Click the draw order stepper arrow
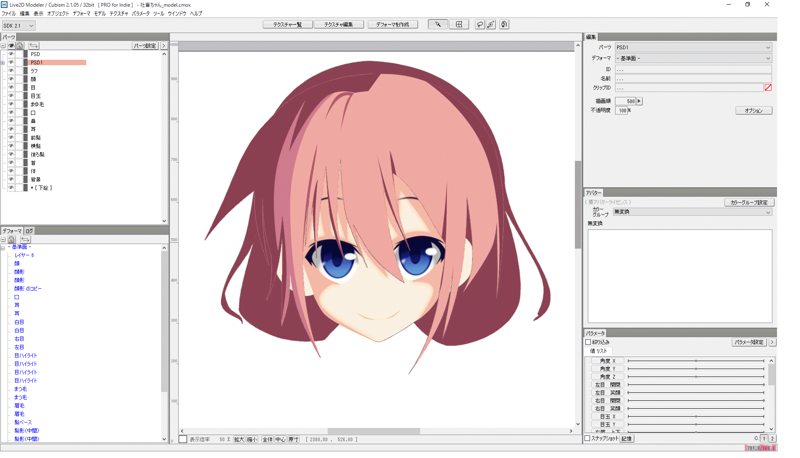The width and height of the screenshot is (800, 458). pos(639,101)
